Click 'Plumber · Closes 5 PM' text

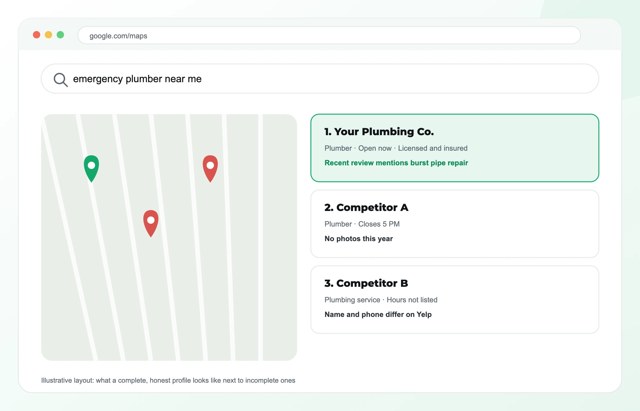pyautogui.click(x=362, y=224)
